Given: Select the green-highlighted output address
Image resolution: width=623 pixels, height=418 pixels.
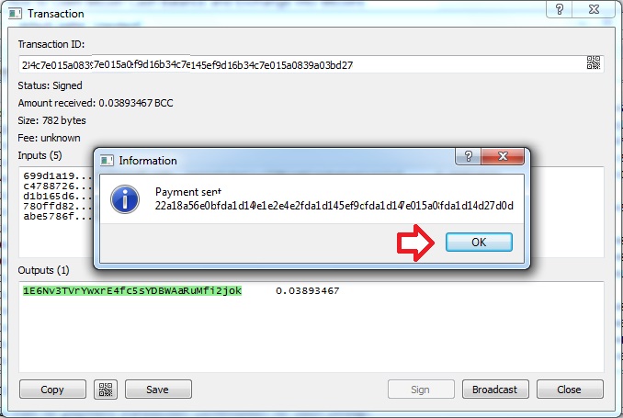Looking at the screenshot, I should point(132,291).
